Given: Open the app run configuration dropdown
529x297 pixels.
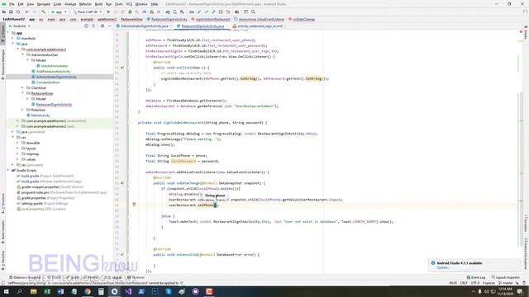Looking at the screenshot, I should 59,12.
